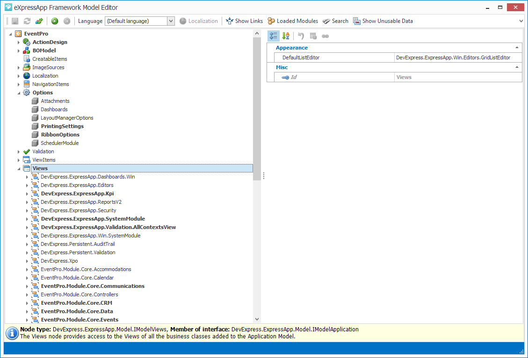Click the Show Links button
The width and height of the screenshot is (528, 358).
(244, 21)
